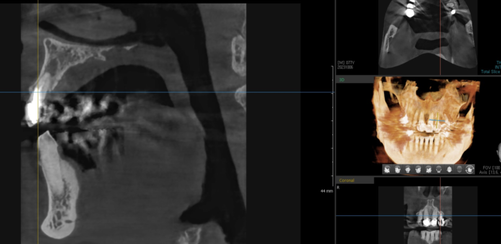Click the Coronal panel title label
The width and height of the screenshot is (501, 244).
(346, 180)
